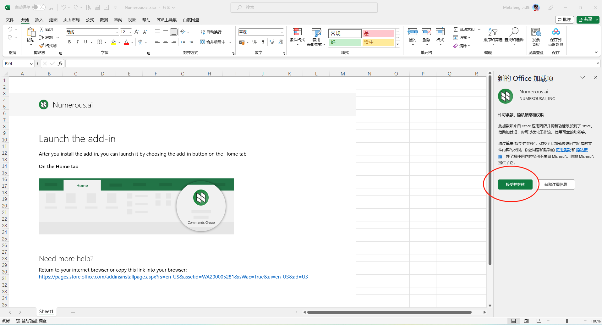This screenshot has width=602, height=325.
Task: Open Sort and Filter (排序和筛选)
Action: click(x=493, y=36)
